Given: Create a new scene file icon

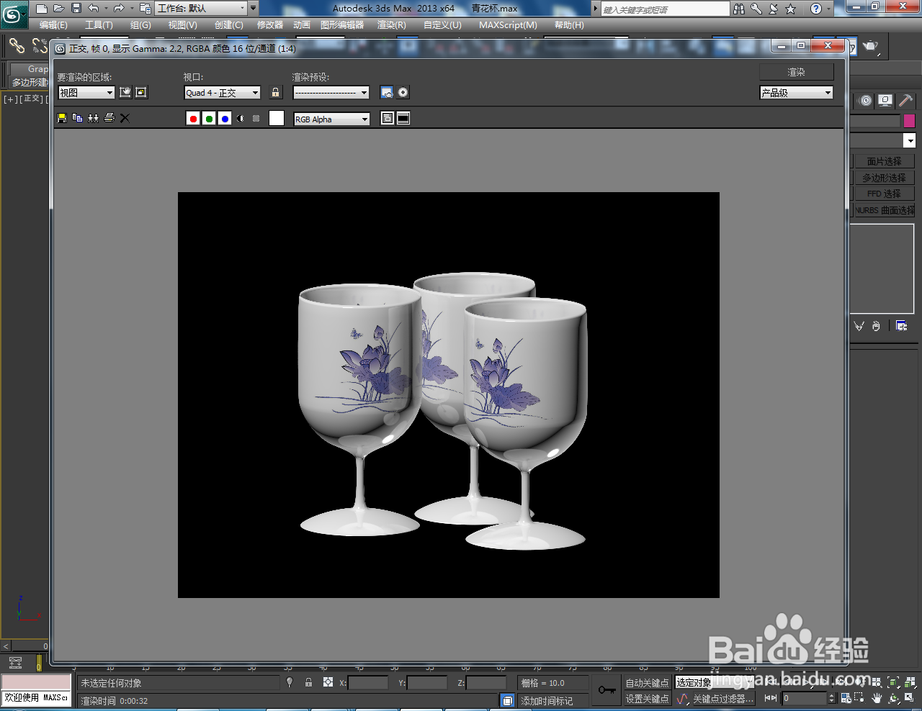Looking at the screenshot, I should (41, 9).
